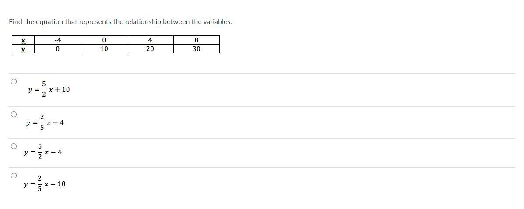The height and width of the screenshot is (209, 524).
Task: Click the table cell containing 10
Action: (104, 49)
